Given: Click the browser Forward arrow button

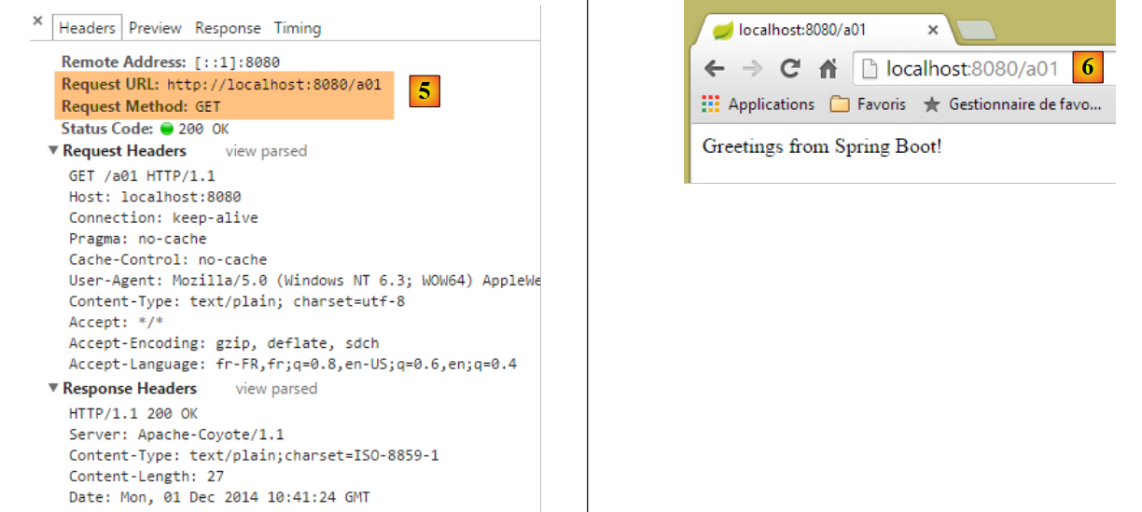Looking at the screenshot, I should tap(752, 69).
